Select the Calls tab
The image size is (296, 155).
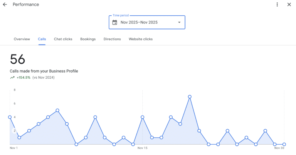coord(42,39)
